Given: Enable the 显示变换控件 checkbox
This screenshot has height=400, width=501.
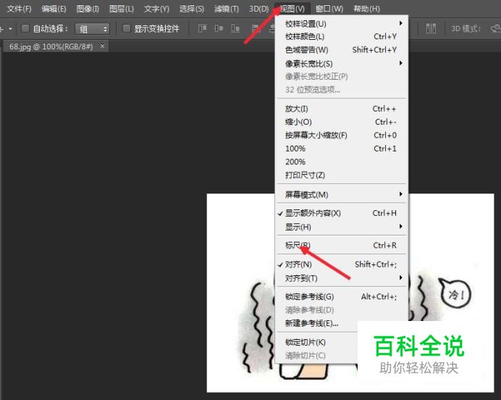Looking at the screenshot, I should (126, 28).
